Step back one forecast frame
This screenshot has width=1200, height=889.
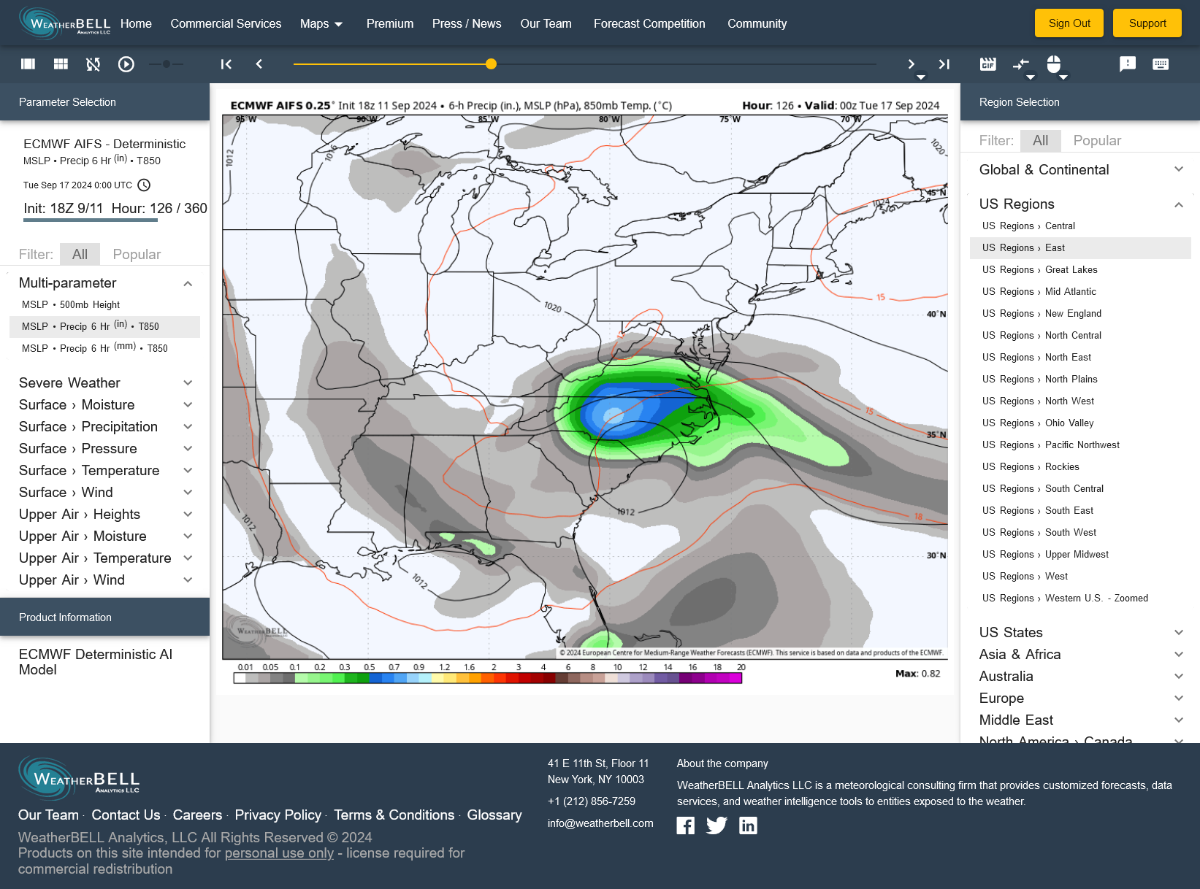[259, 64]
